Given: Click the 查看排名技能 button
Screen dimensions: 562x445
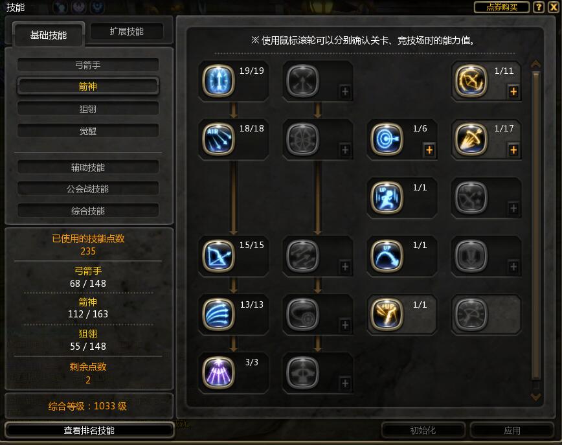Looking at the screenshot, I should [89, 430].
